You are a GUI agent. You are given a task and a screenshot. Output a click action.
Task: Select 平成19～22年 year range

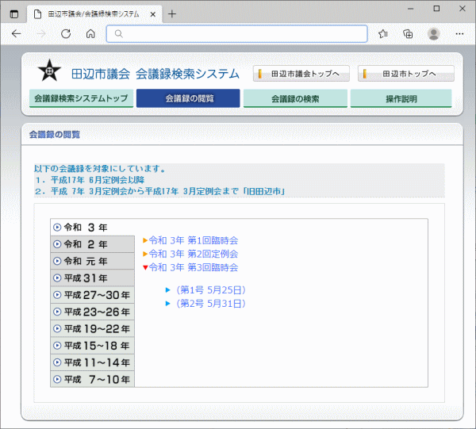click(x=92, y=328)
